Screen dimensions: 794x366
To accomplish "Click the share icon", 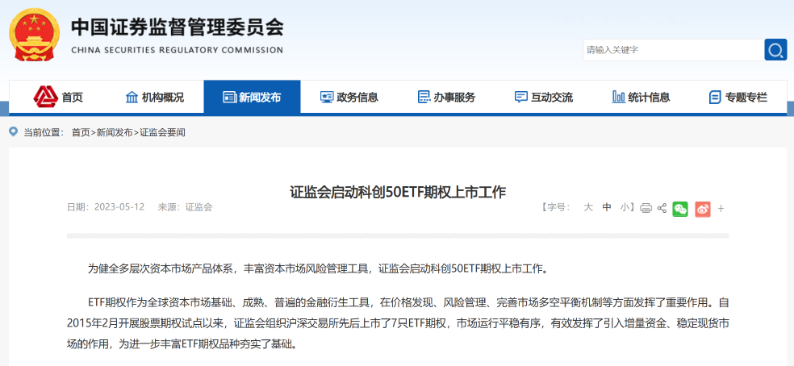I will 662,208.
